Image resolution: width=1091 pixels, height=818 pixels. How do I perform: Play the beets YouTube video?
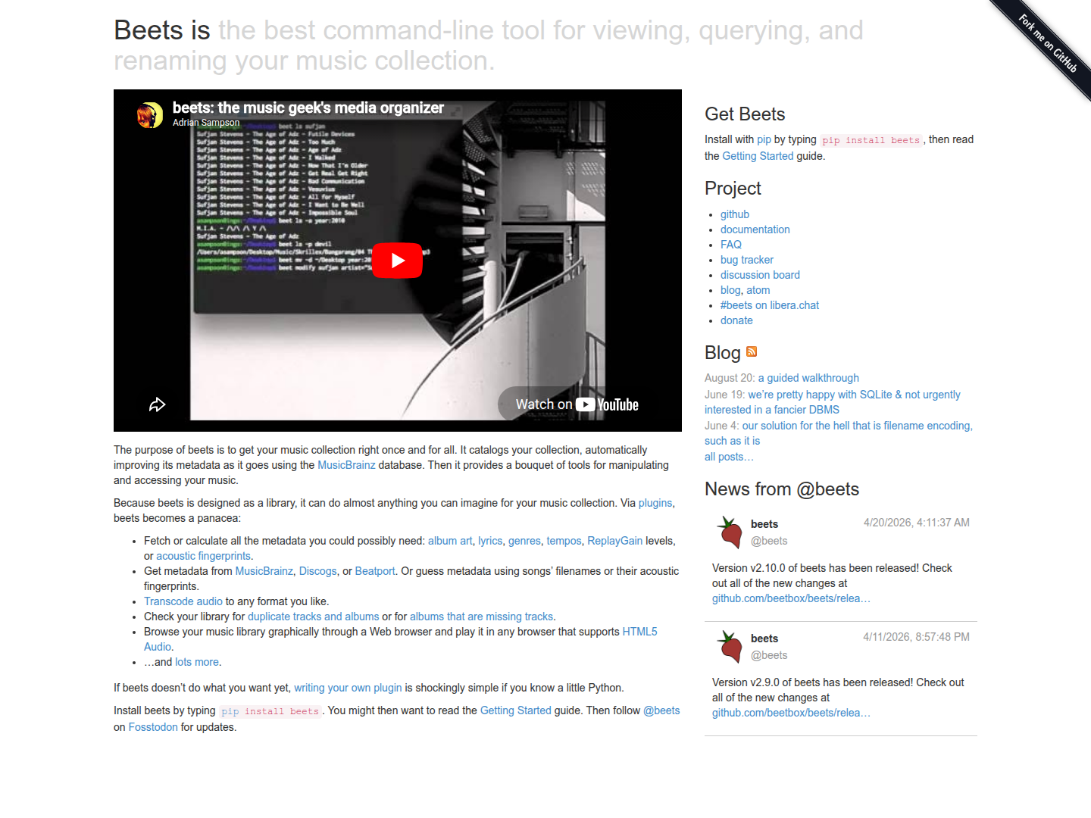click(x=398, y=261)
